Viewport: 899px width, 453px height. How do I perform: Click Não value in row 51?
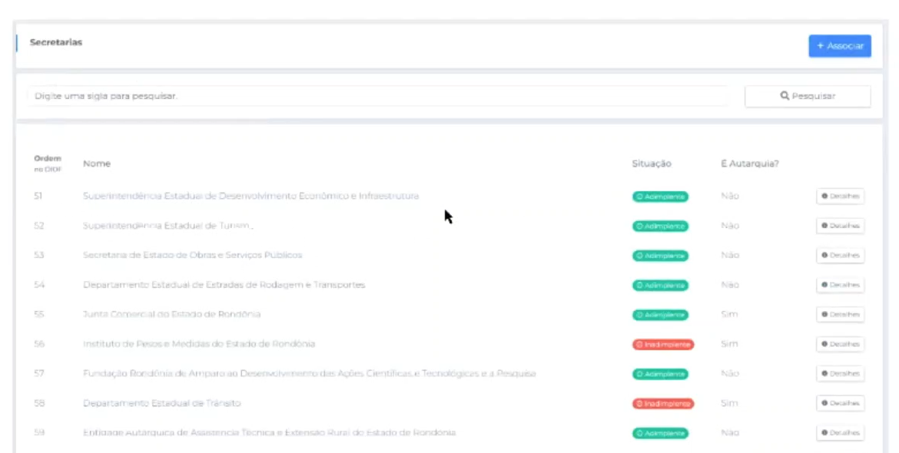pyautogui.click(x=730, y=196)
